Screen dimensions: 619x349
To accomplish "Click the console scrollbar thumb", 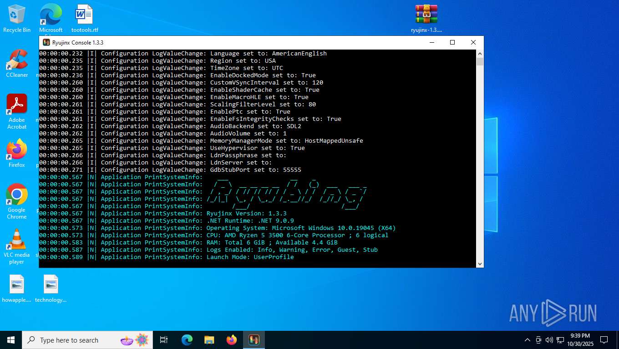I will (480, 62).
